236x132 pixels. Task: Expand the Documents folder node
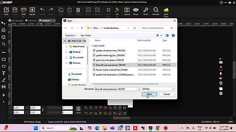pos(66,58)
